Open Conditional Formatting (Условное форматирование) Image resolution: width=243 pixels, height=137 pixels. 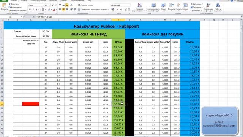(x=139, y=8)
